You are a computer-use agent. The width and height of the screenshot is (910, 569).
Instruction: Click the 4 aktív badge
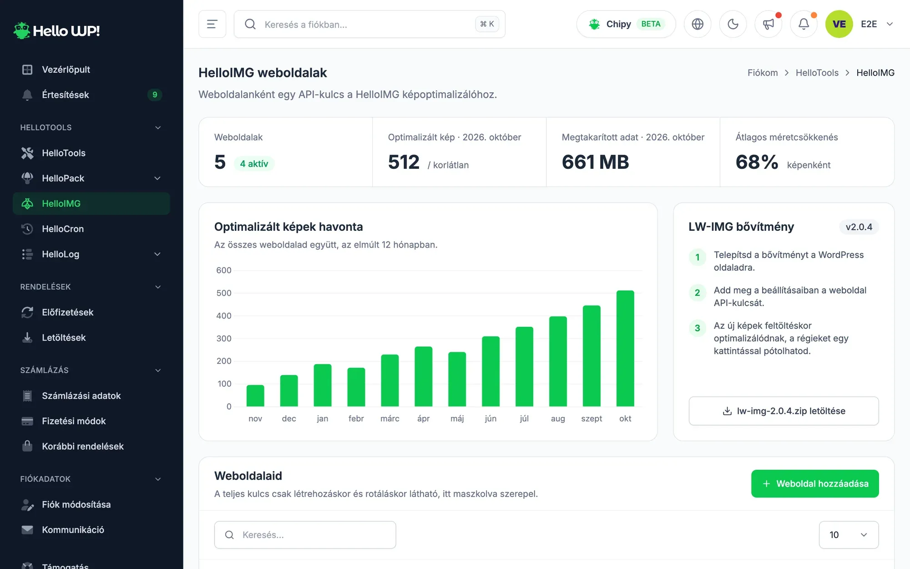coord(254,164)
